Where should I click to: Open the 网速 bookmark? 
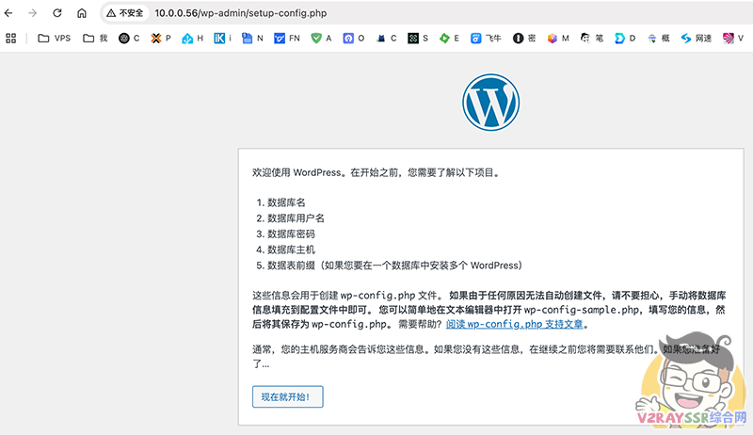(695, 39)
